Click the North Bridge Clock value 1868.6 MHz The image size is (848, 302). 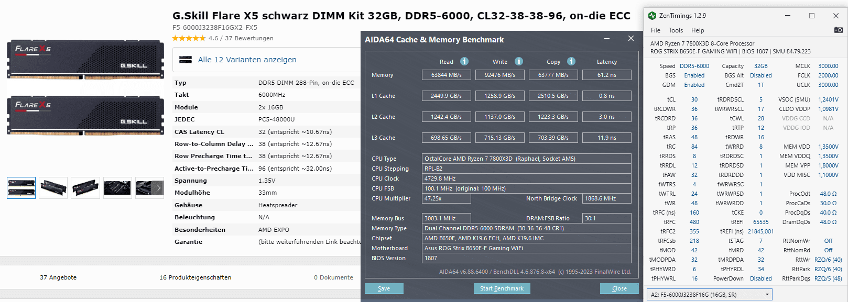tap(607, 198)
